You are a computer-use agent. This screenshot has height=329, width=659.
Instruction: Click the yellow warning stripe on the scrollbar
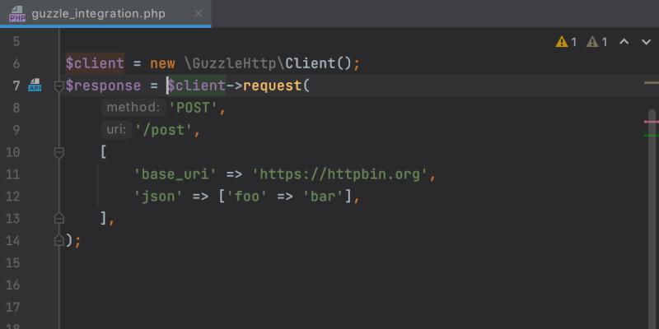pyautogui.click(x=651, y=83)
